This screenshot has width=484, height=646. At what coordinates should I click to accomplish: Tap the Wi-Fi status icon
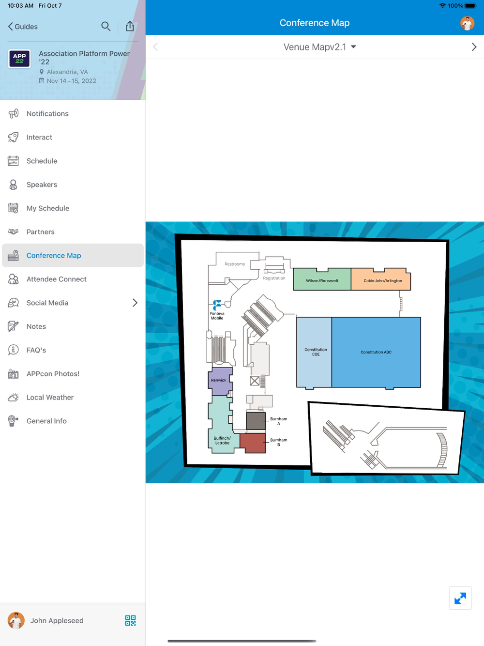[442, 6]
